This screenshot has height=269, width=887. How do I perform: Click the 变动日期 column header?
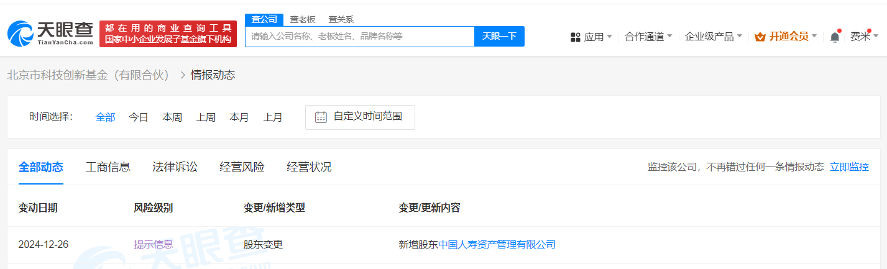[x=38, y=207]
